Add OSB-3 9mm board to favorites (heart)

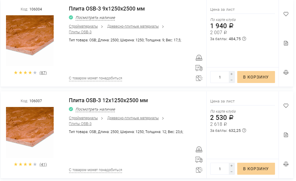click(x=286, y=14)
